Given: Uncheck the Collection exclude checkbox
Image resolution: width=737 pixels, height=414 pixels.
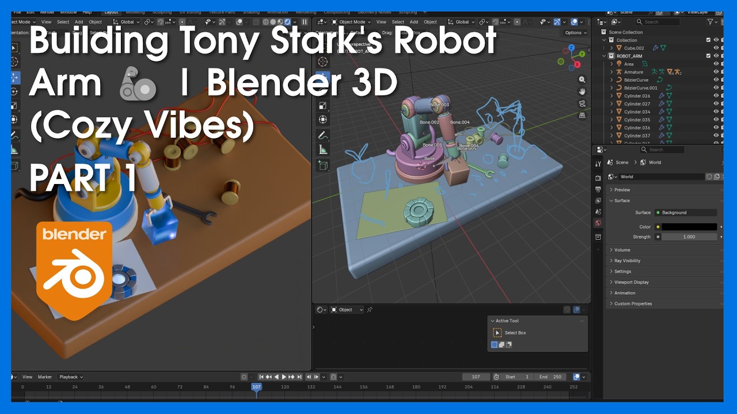Looking at the screenshot, I should click(x=708, y=40).
